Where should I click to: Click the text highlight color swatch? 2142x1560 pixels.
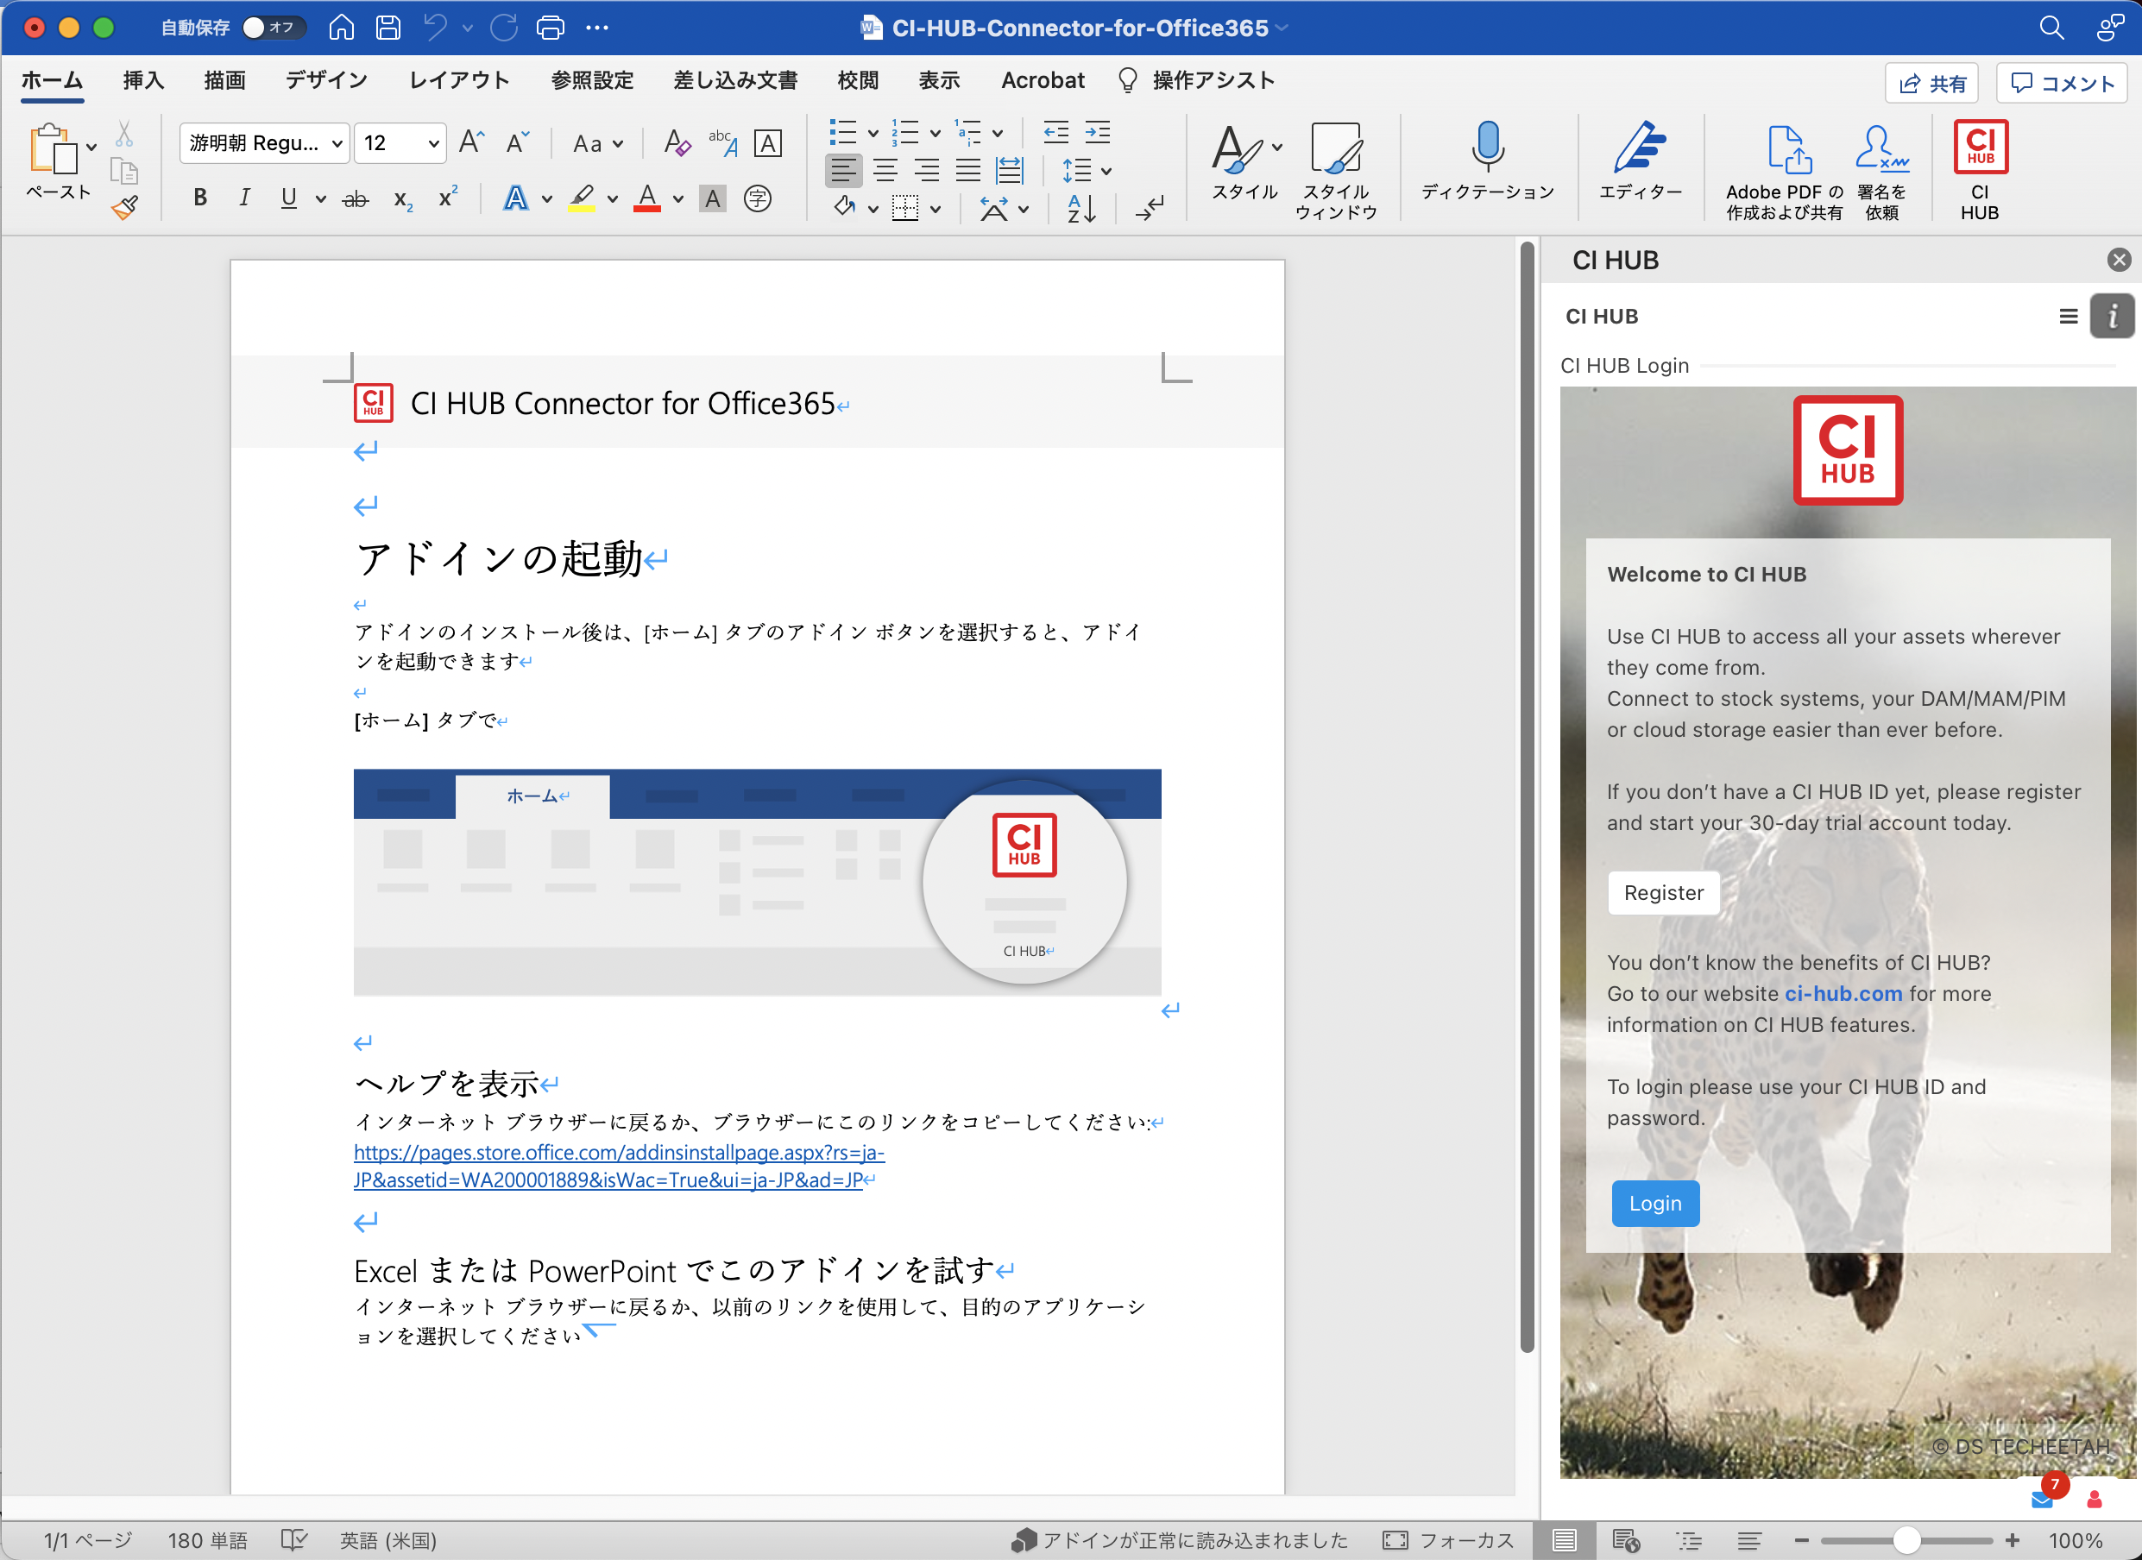(x=582, y=198)
